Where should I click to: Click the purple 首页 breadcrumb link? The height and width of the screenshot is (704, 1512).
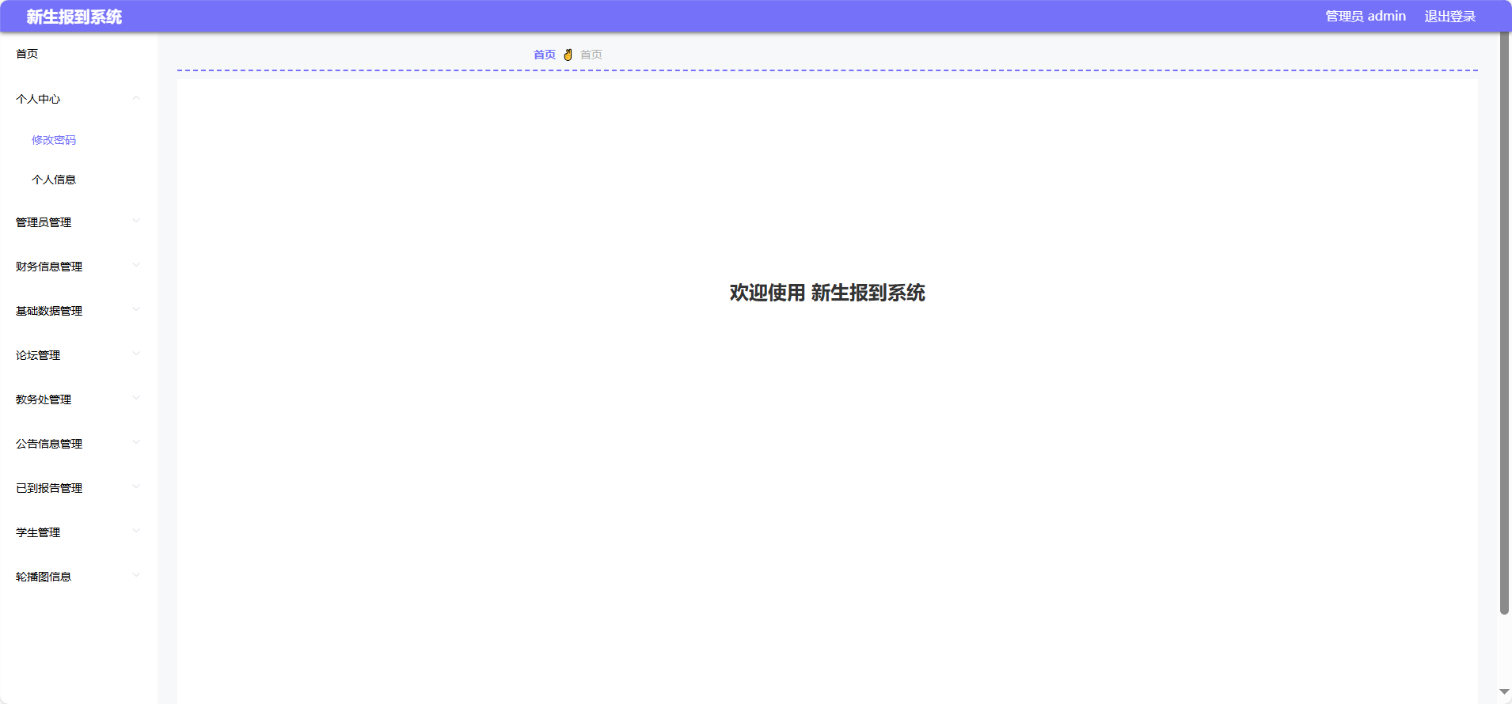545,55
